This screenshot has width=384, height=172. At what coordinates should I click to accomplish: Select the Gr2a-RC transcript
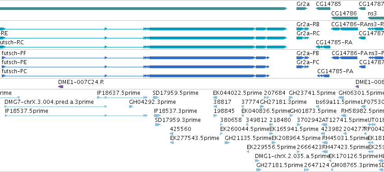pos(303,38)
